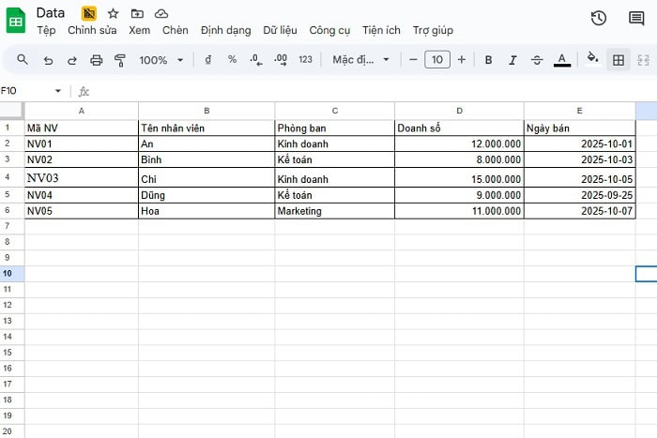
Task: Open the Dữ liệu menu
Action: [281, 30]
